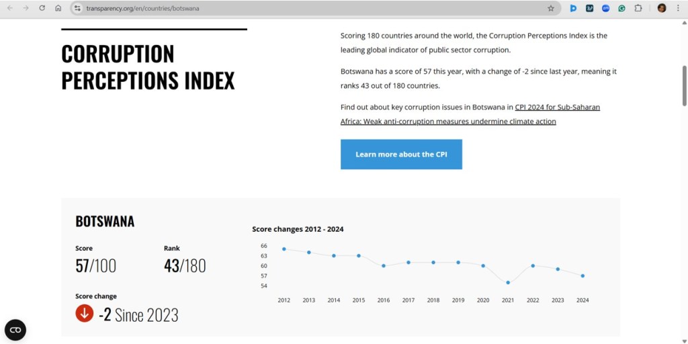Open the round black widget bottom-left

(x=15, y=330)
